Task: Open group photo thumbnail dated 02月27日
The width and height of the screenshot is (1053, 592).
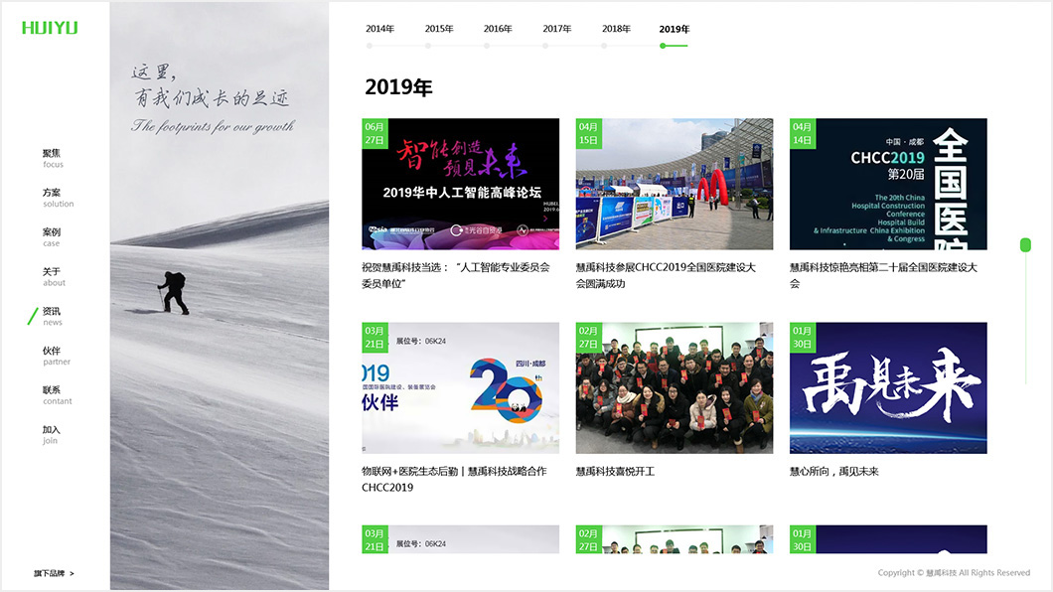Action: (675, 388)
